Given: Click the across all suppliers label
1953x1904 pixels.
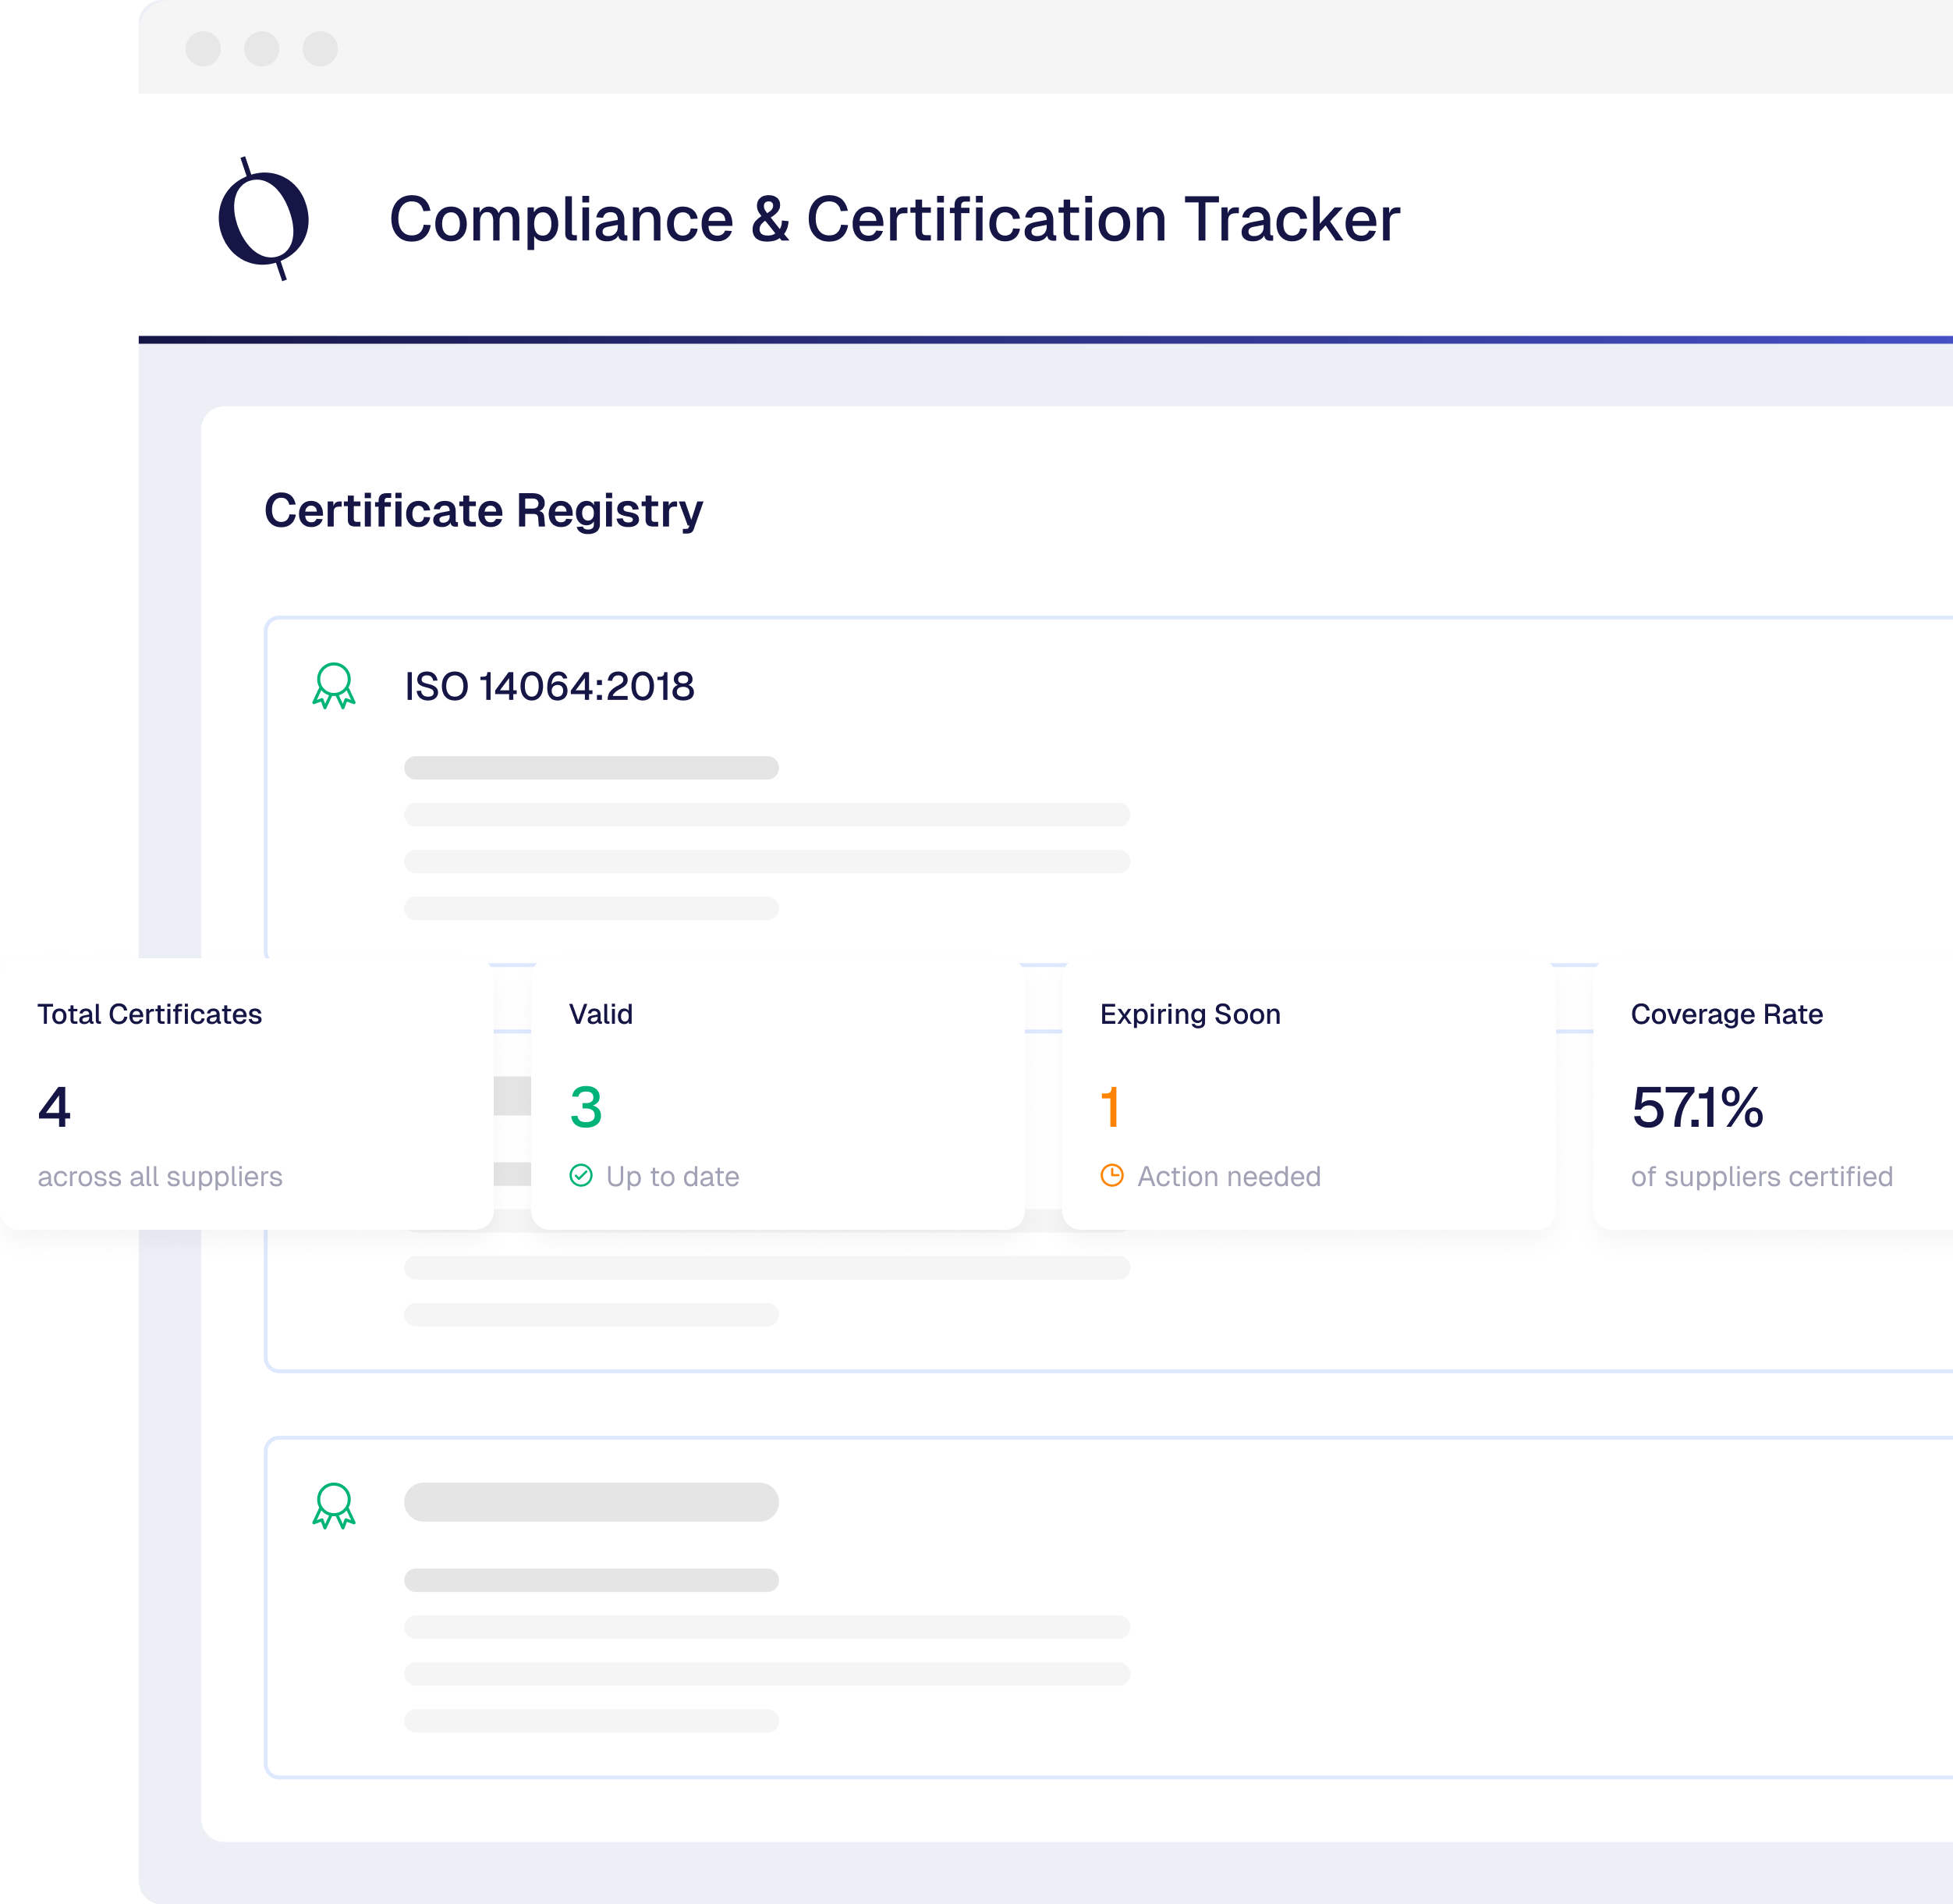Looking at the screenshot, I should pos(160,1177).
